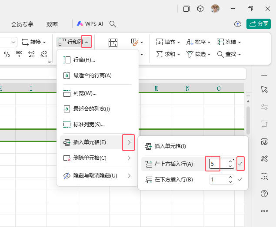Select column M header
The image size is (276, 227).
156,88
